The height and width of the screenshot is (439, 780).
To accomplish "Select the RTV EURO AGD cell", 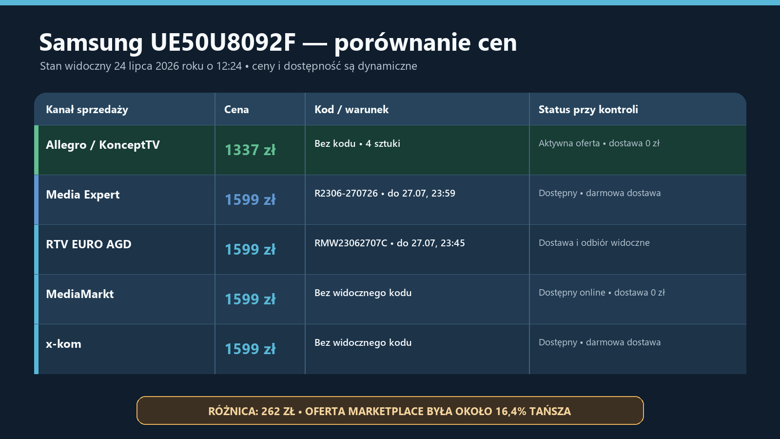I will pos(124,250).
